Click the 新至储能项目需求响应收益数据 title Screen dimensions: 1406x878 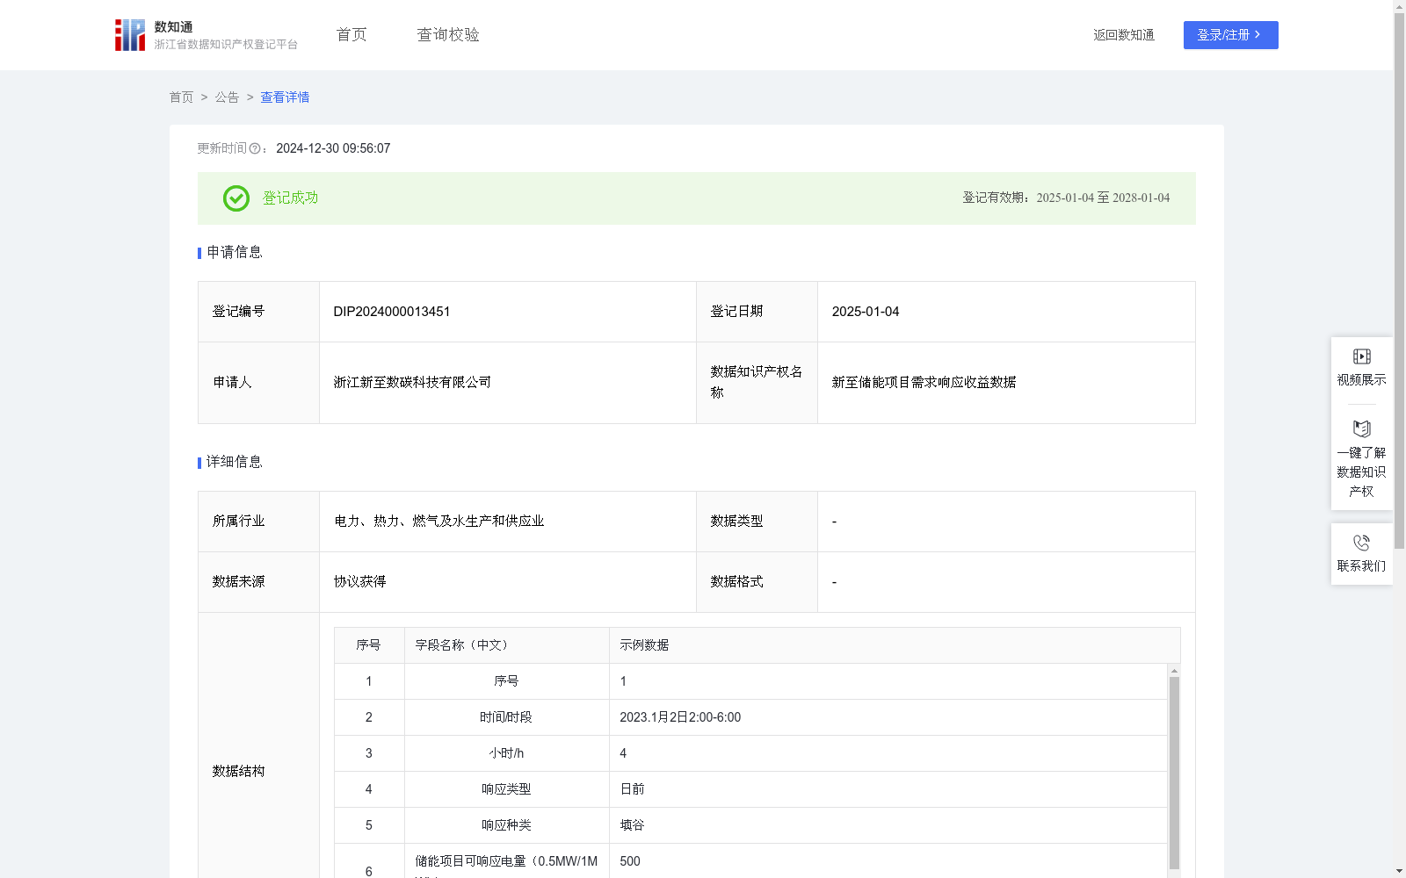[x=923, y=382]
